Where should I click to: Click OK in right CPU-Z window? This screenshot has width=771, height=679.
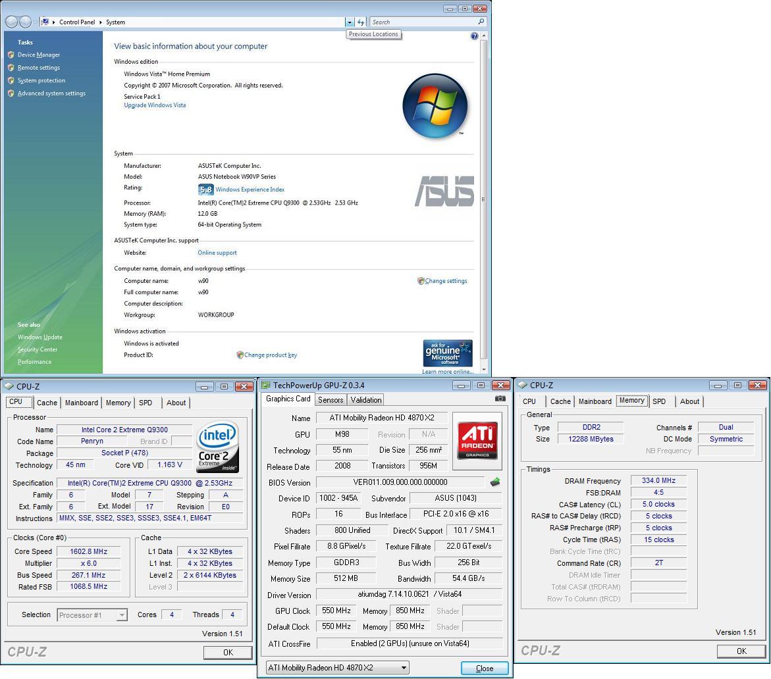(x=741, y=651)
